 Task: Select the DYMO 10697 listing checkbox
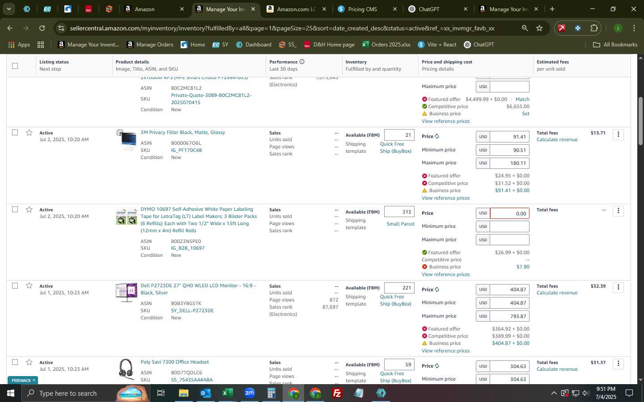click(x=15, y=209)
